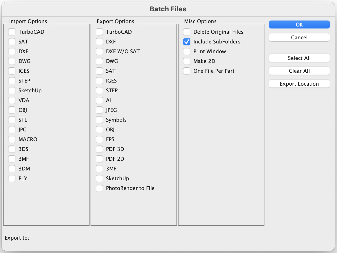Check the SketchUp import checkbox

12,91
